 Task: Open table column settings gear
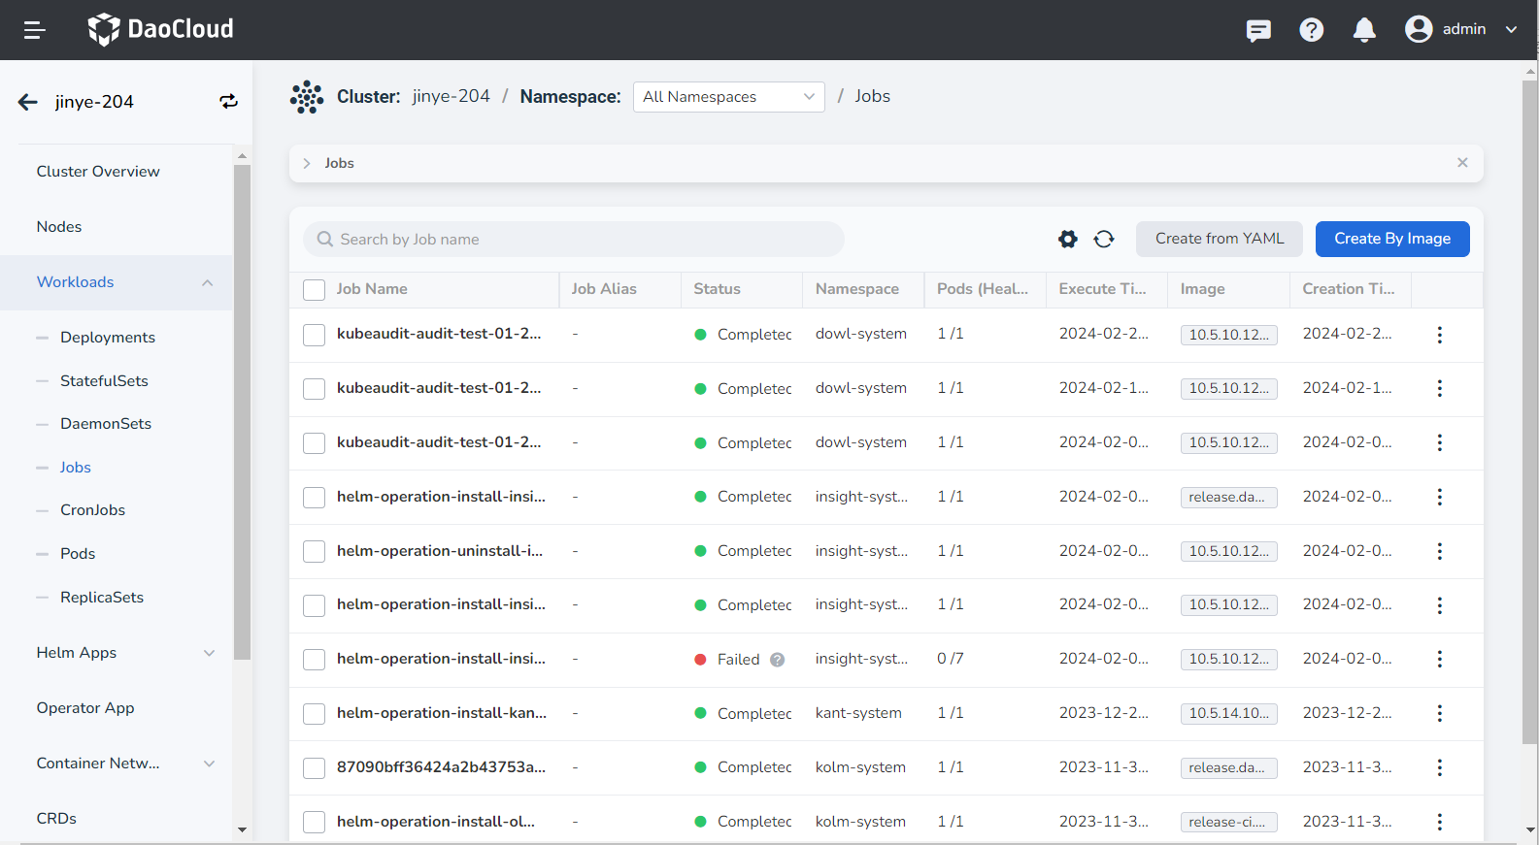tap(1068, 239)
